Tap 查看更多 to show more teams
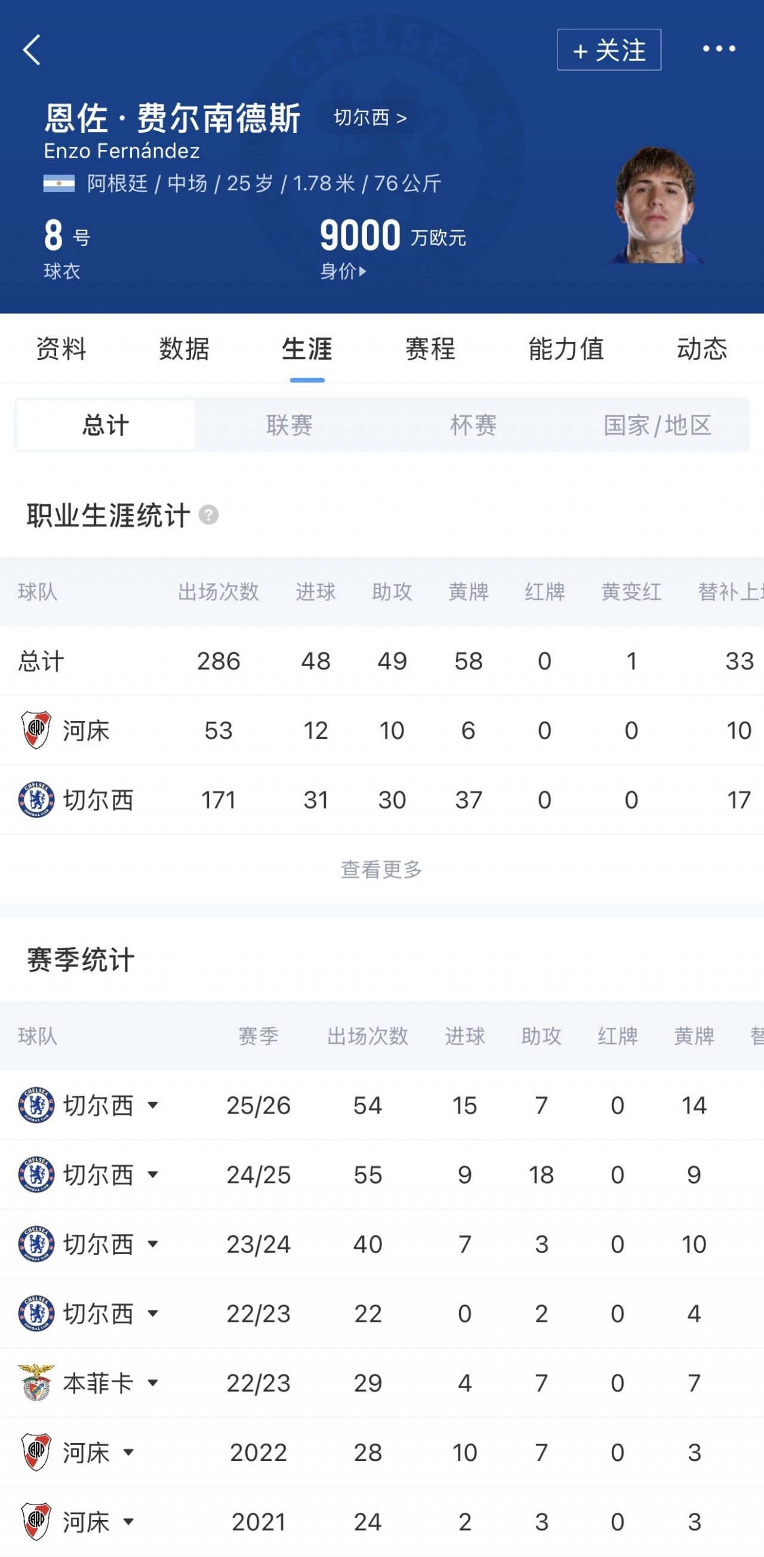The image size is (764, 1557). 381,869
